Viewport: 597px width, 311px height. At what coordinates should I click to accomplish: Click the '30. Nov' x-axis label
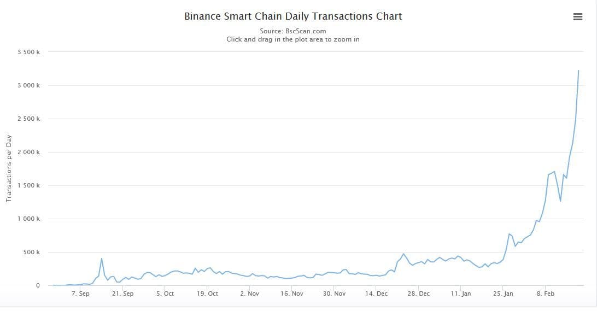click(x=334, y=294)
